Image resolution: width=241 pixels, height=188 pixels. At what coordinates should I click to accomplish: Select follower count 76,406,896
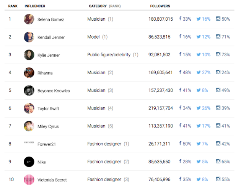(x=160, y=179)
